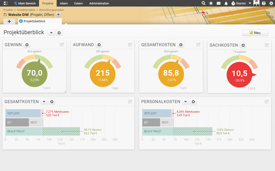
Task: Toggle the sidebar panel icon at top left
Action: 5,3
